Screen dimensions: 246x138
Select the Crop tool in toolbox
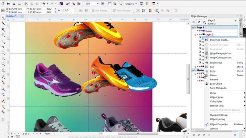[3, 29]
